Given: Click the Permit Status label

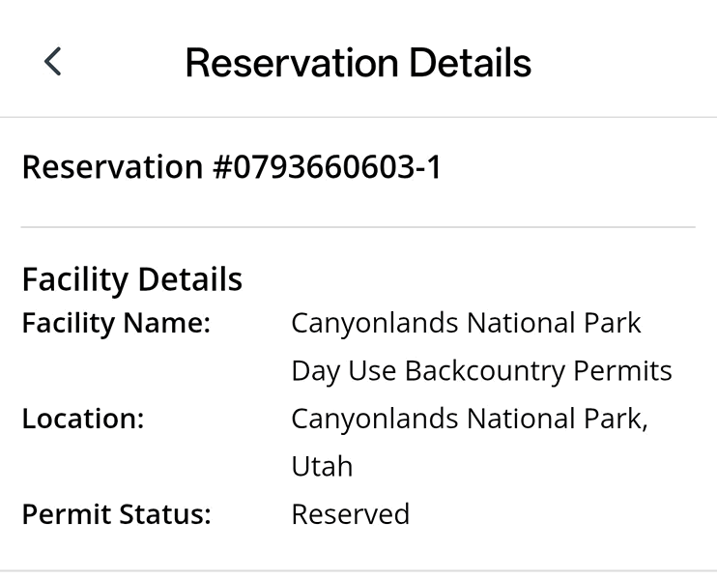Looking at the screenshot, I should tap(116, 513).
